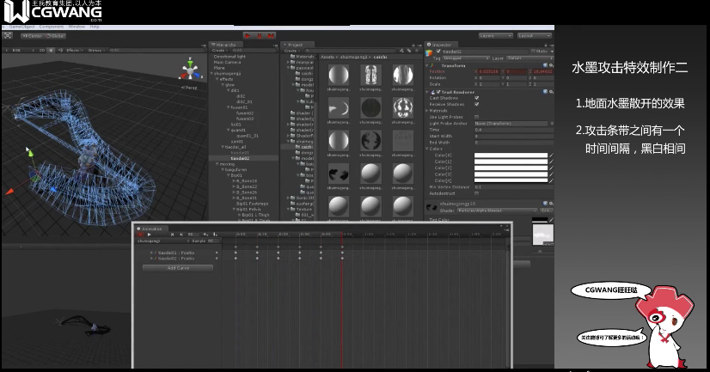Toggle the Static checkbox in the Inspector
The width and height of the screenshot is (710, 372).
click(534, 52)
